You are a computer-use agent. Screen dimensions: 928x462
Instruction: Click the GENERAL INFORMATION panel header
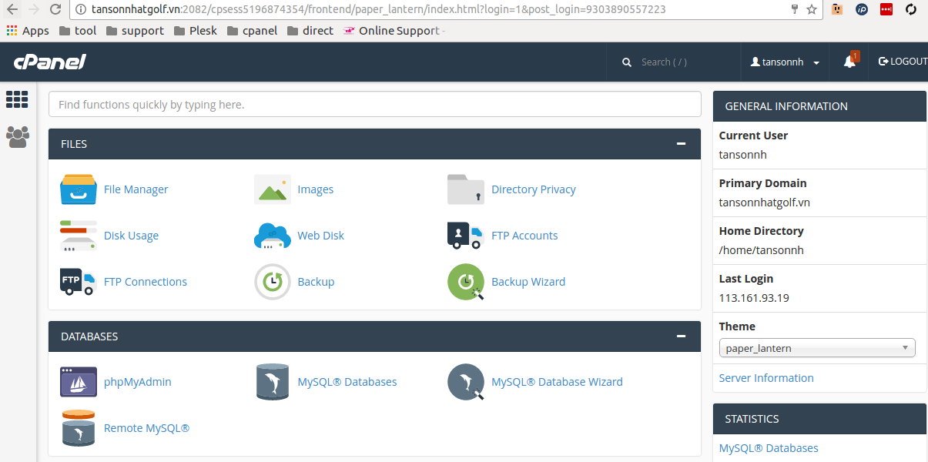click(819, 106)
